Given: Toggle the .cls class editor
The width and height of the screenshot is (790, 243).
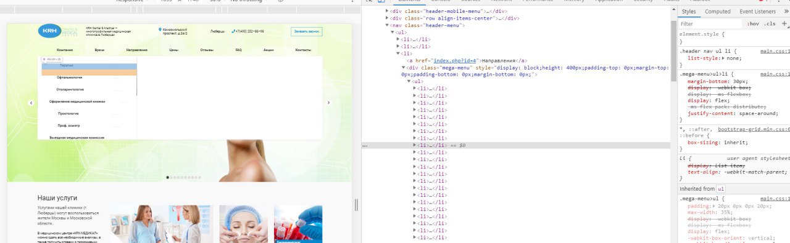Looking at the screenshot, I should (770, 24).
